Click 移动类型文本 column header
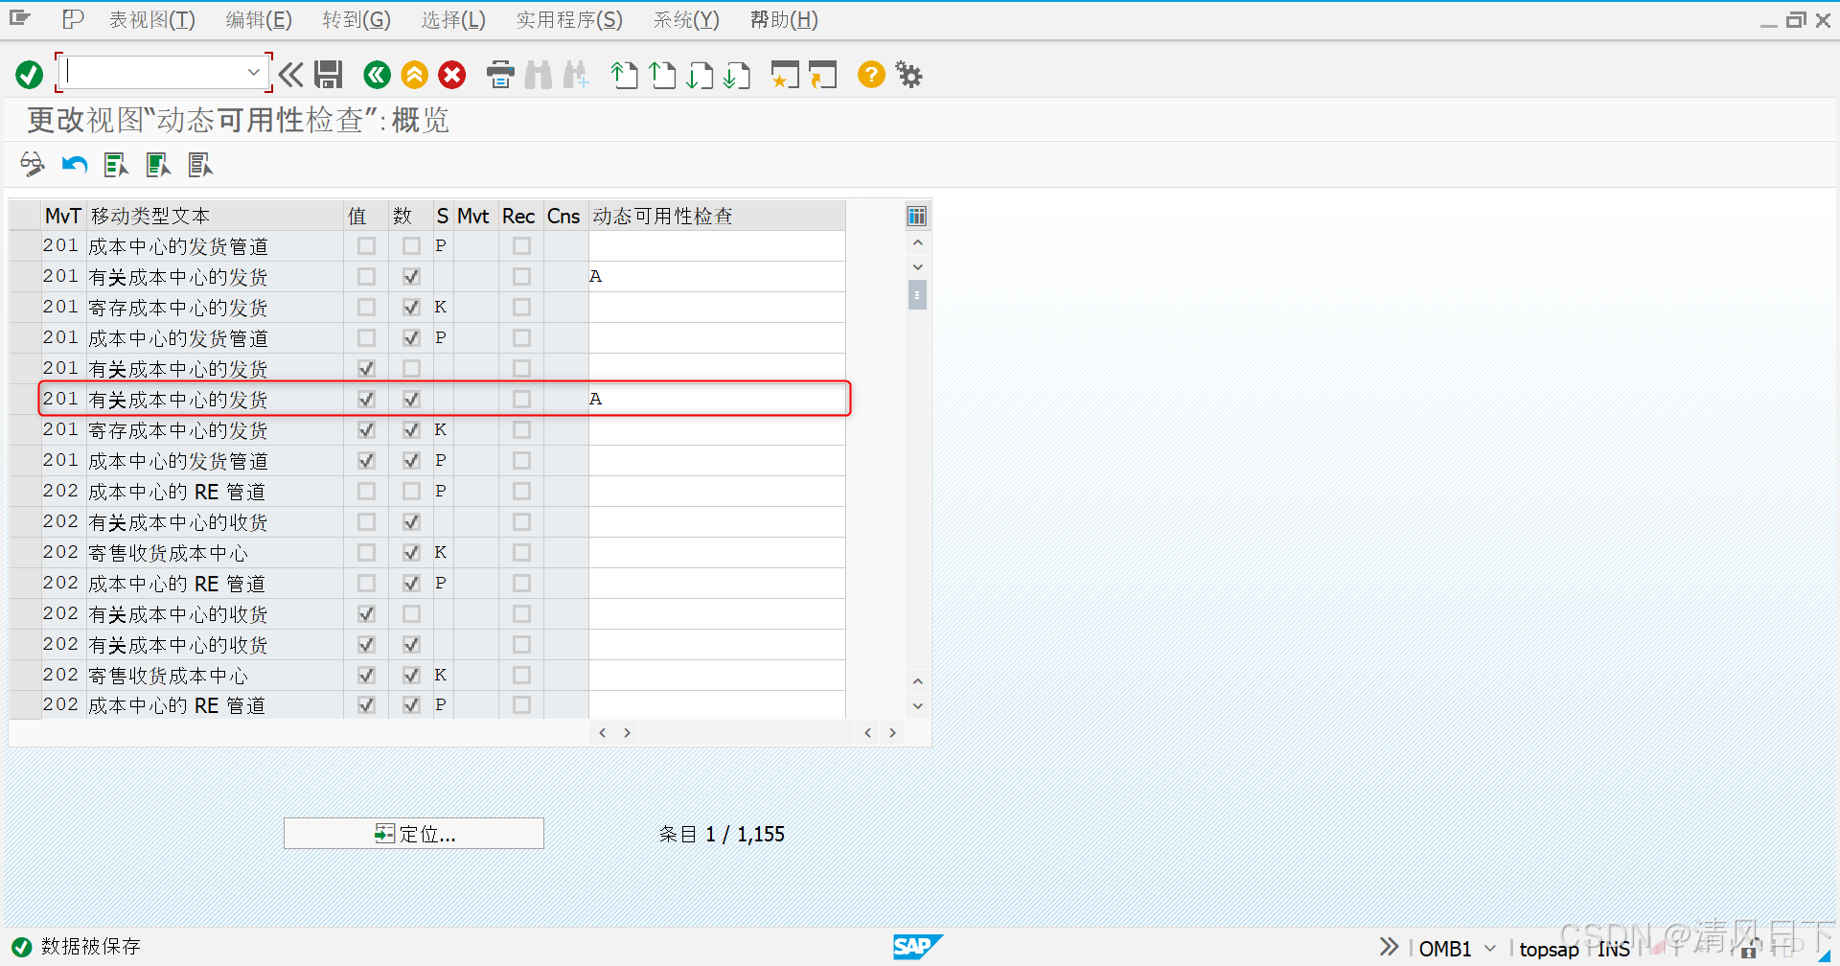The width and height of the screenshot is (1840, 966). [x=216, y=216]
